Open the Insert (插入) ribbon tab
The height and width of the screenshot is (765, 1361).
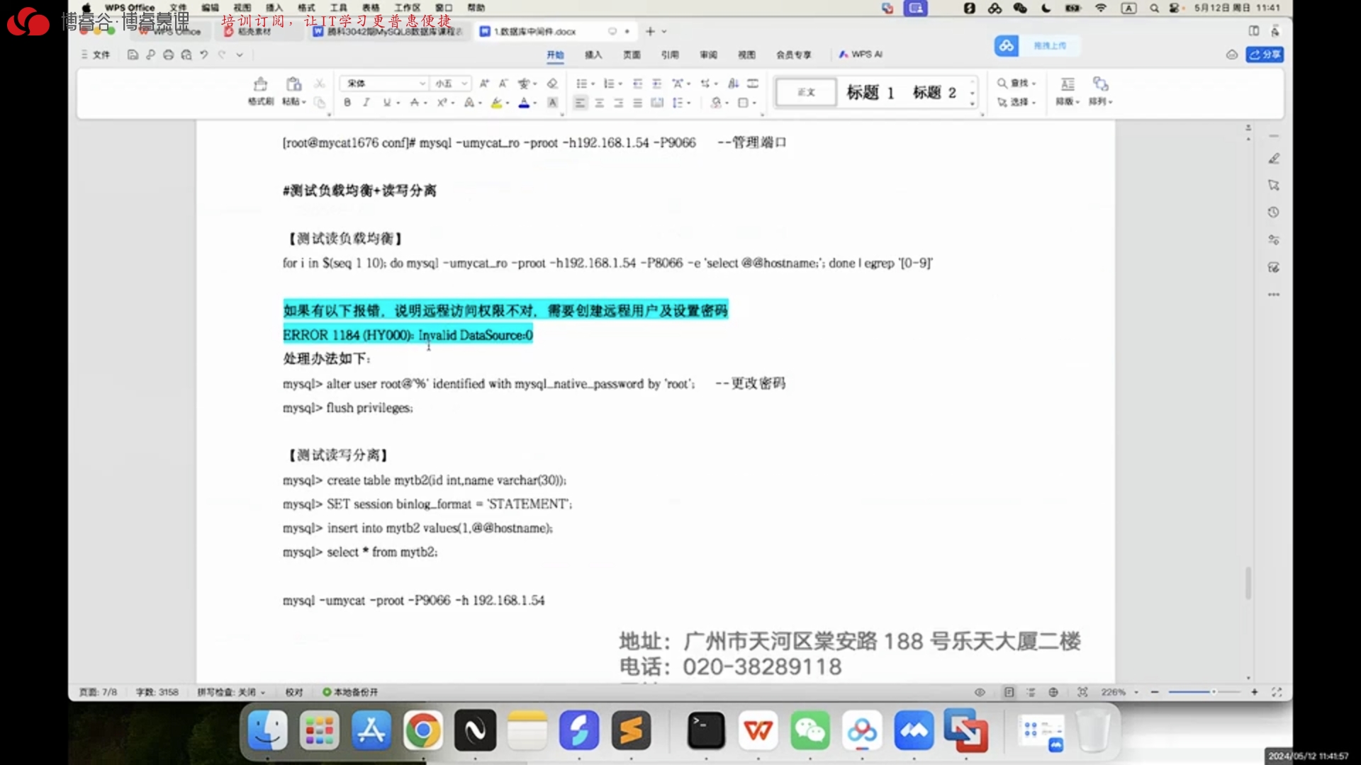tap(593, 55)
